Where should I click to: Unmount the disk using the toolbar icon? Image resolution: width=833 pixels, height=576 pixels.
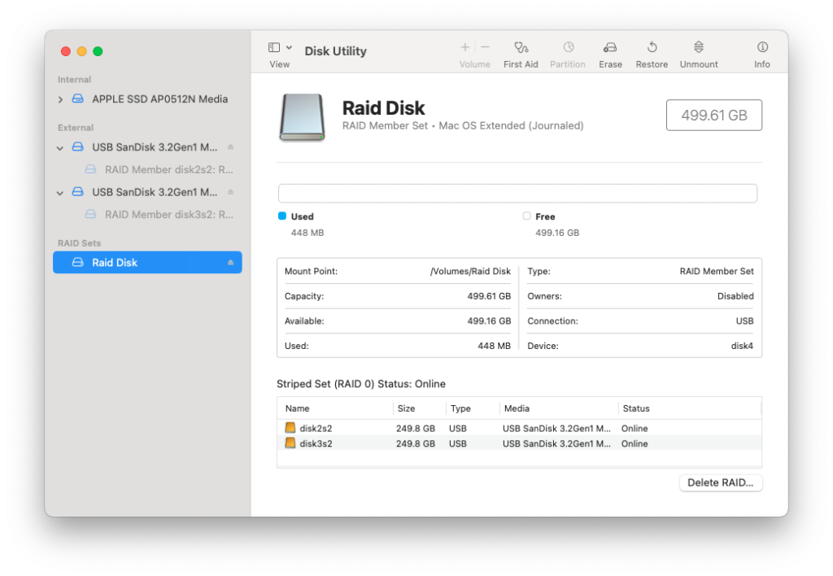coord(698,49)
